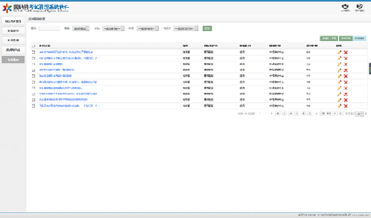
Task: Tick the select-all checkbox in the table header
Action: [33, 46]
